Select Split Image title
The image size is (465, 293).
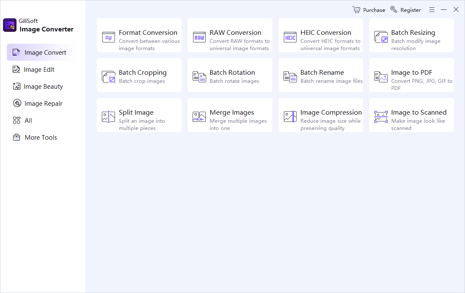click(136, 113)
